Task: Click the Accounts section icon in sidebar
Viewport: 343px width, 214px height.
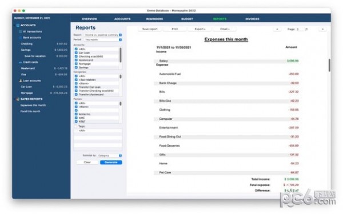Action: (x=18, y=25)
